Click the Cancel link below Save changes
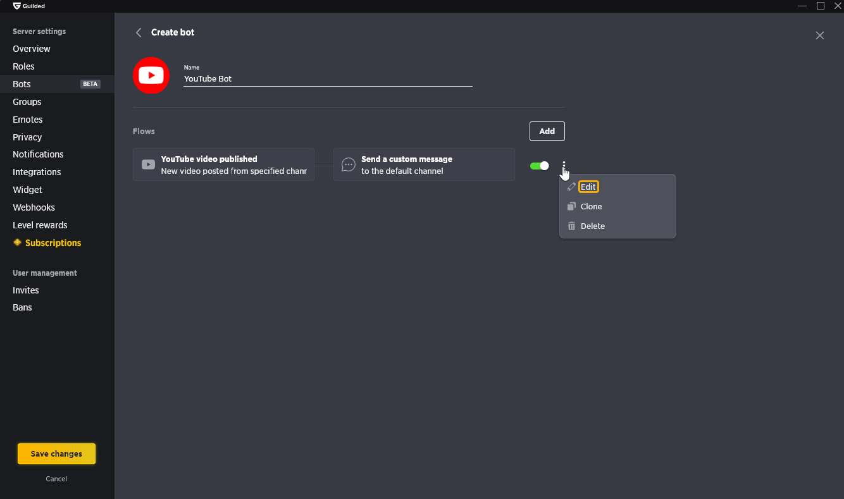Screen dimensions: 844x499 pyautogui.click(x=56, y=479)
